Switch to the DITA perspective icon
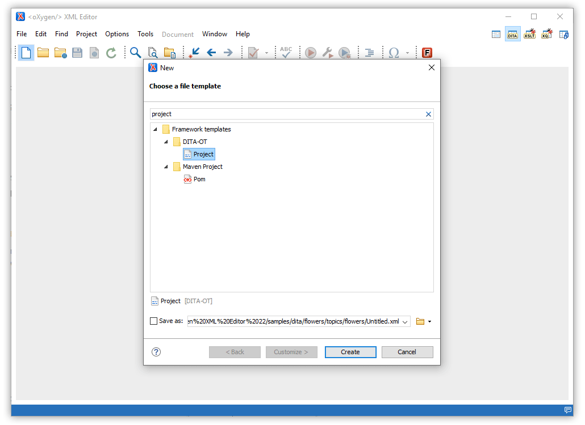The height and width of the screenshot is (425, 585). pyautogui.click(x=513, y=34)
